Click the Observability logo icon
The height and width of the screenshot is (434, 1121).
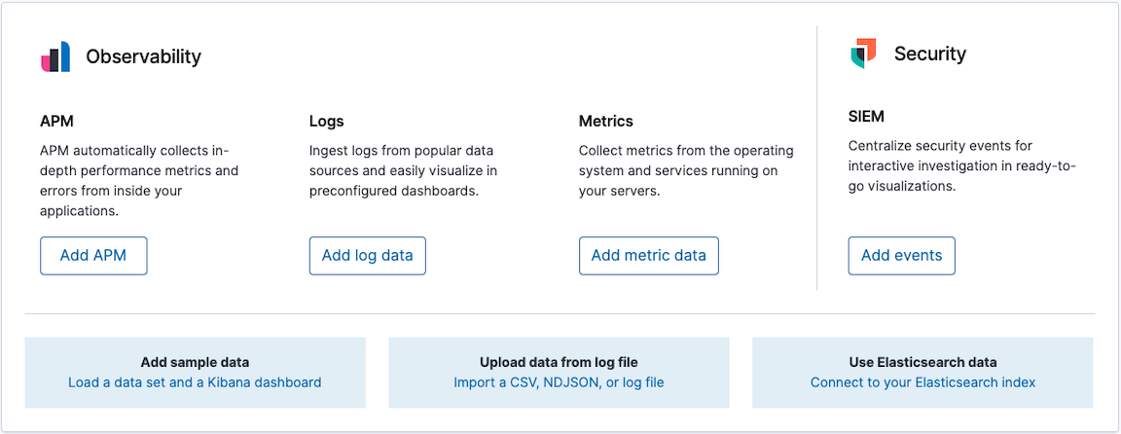tap(55, 56)
